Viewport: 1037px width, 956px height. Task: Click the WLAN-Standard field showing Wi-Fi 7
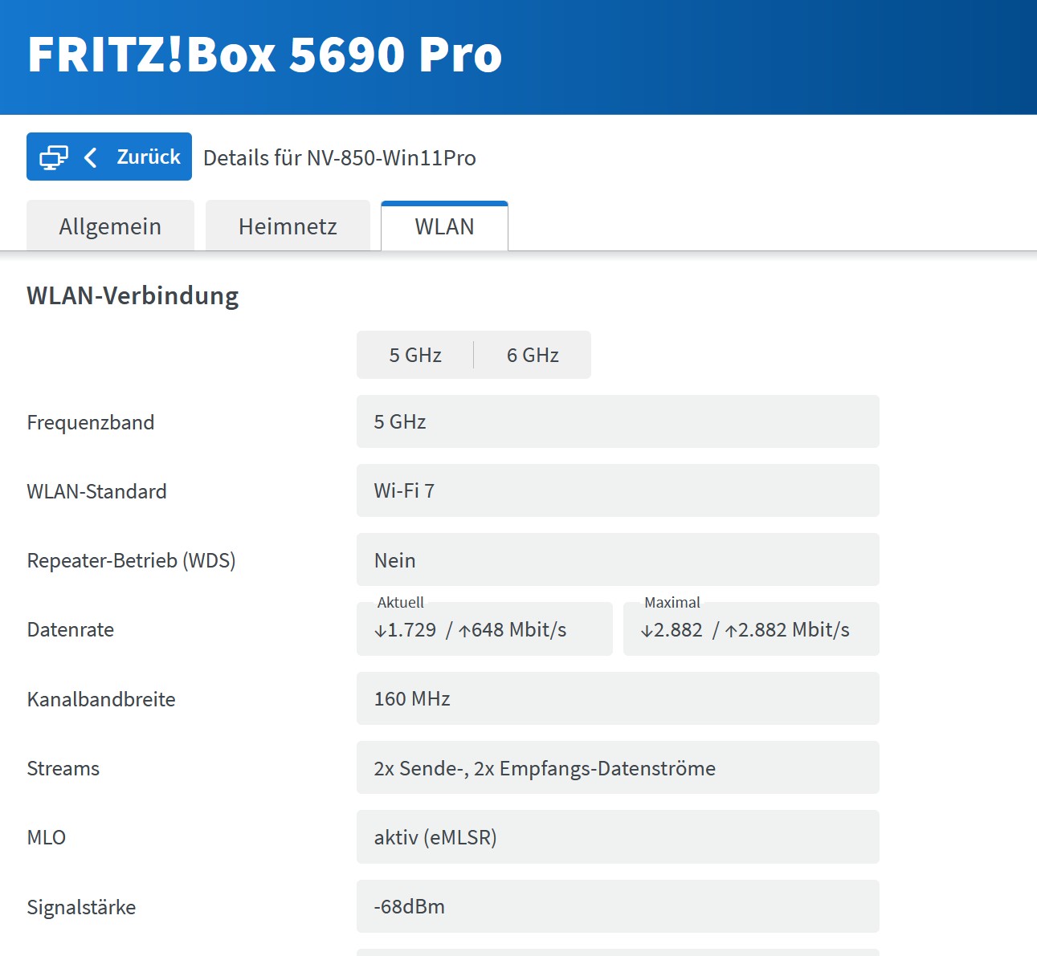(x=617, y=490)
